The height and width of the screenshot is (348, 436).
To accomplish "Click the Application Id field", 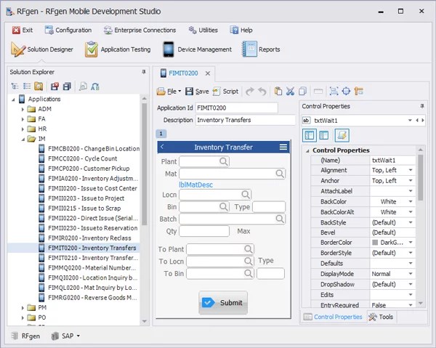I will click(237, 108).
